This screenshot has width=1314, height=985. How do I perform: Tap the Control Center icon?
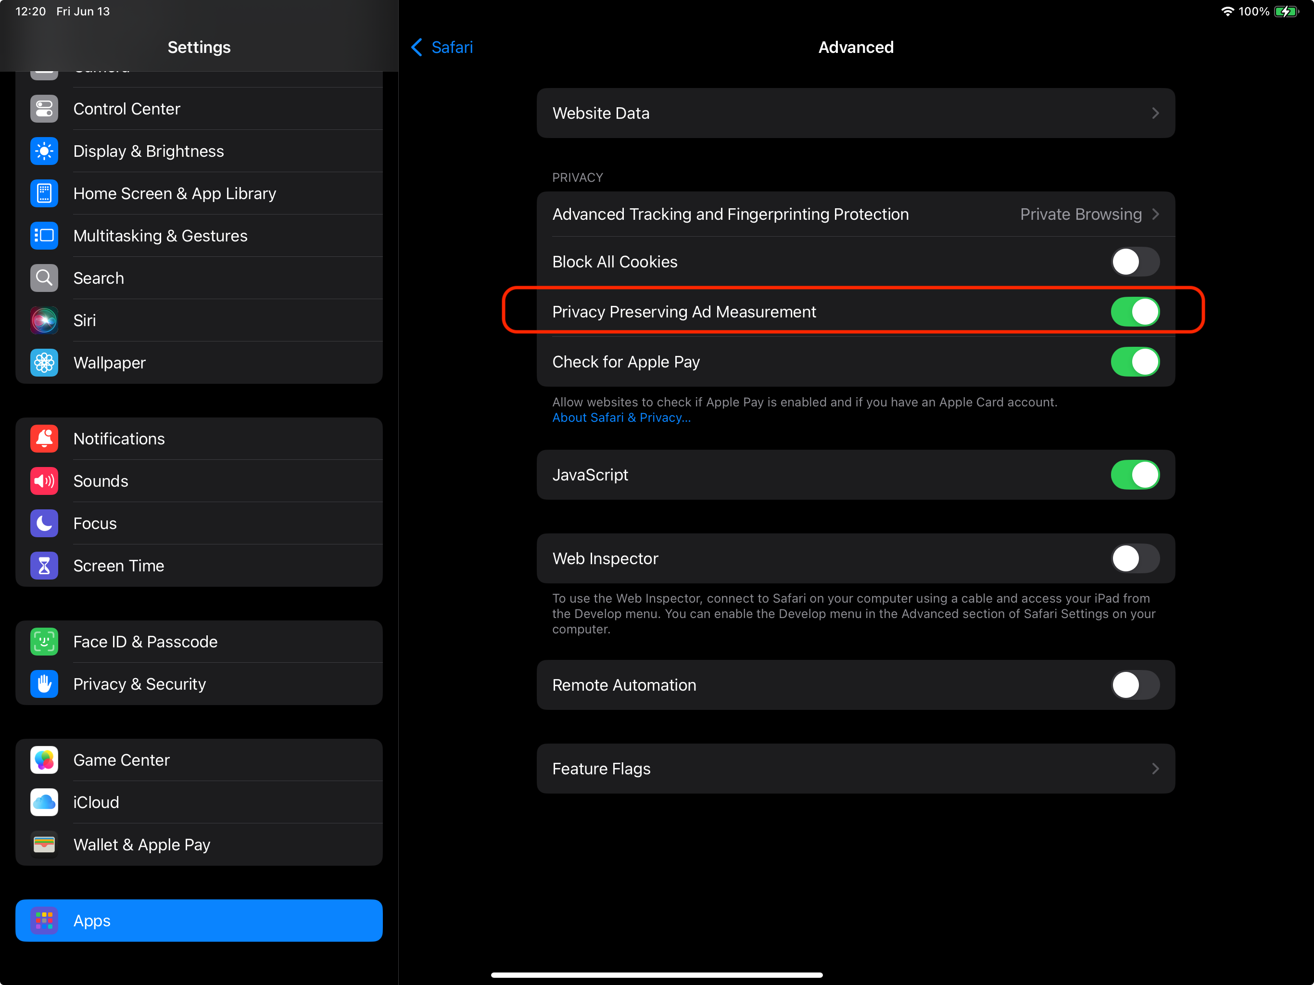44,109
